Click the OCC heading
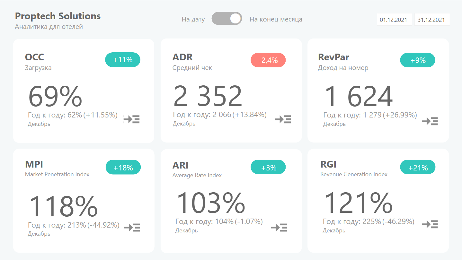The image size is (462, 260). point(34,57)
